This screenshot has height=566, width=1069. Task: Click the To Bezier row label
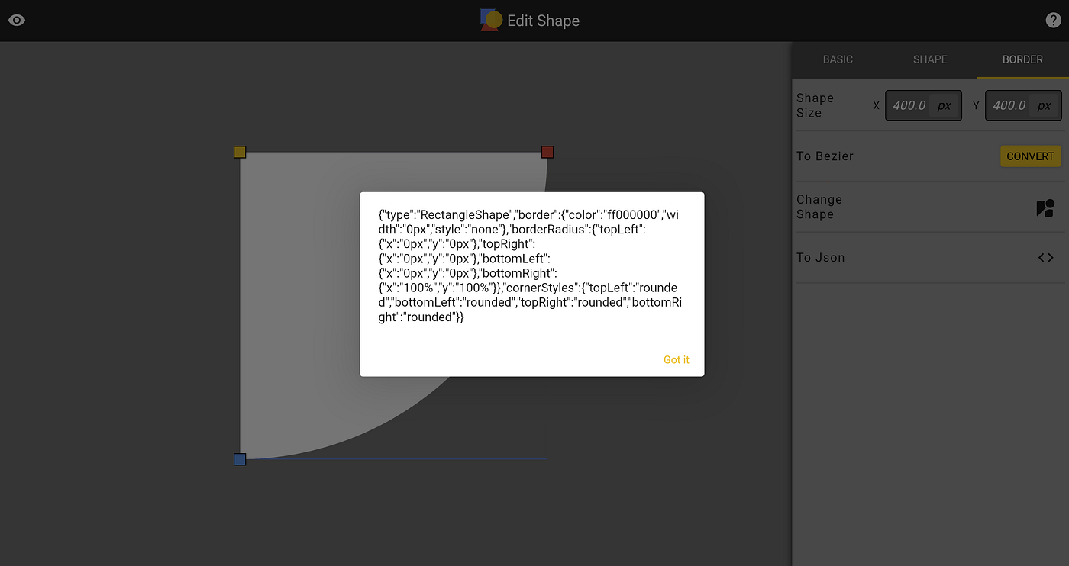(825, 156)
